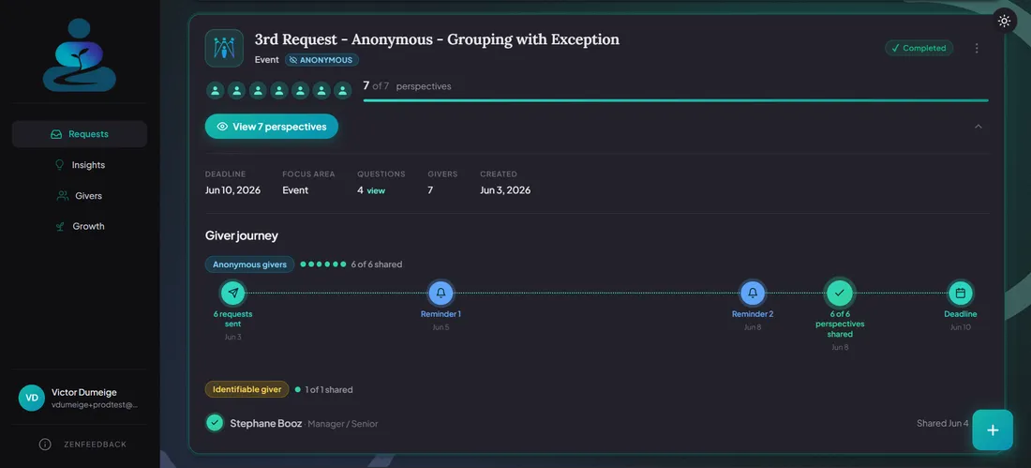Click the Requests inbox icon
The image size is (1031, 468).
point(56,133)
